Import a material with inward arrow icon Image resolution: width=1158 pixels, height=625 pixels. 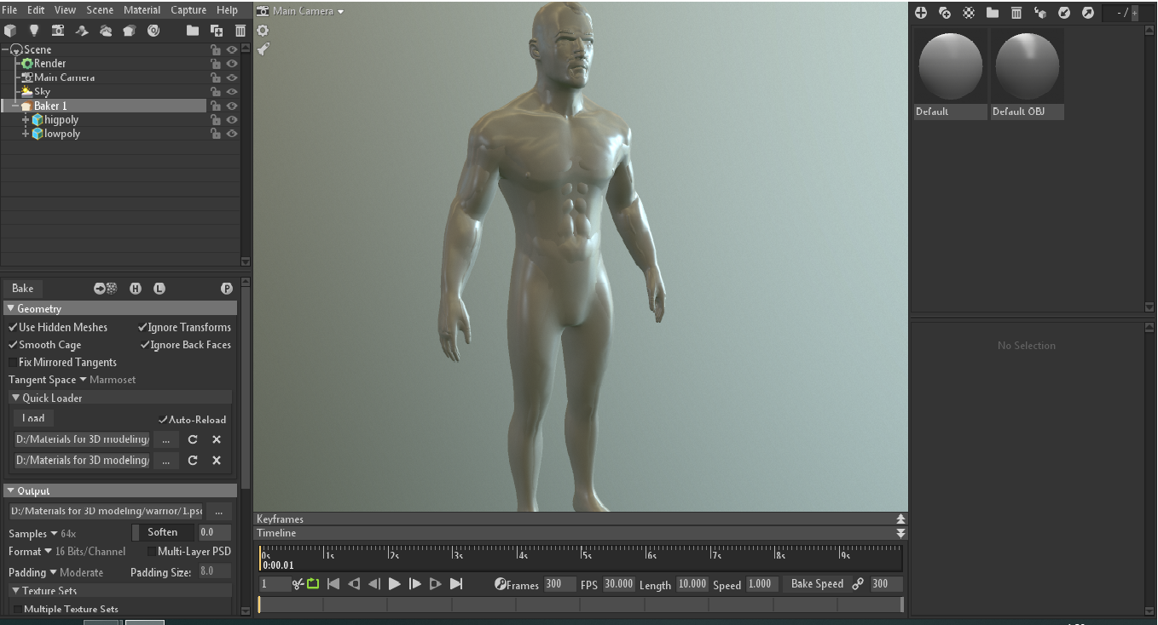click(x=1064, y=13)
